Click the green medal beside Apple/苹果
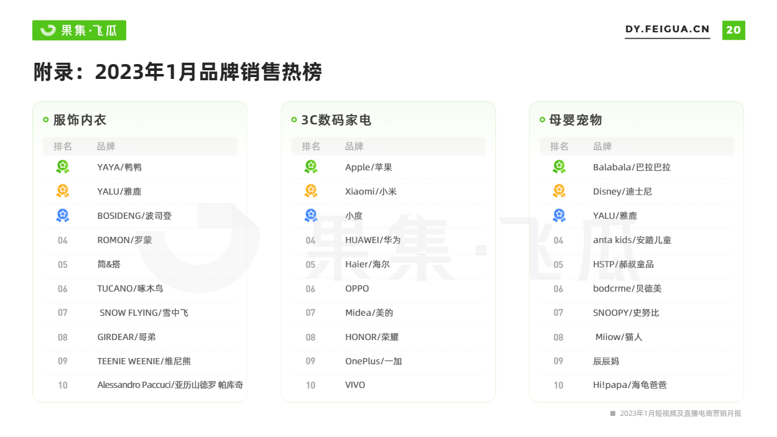Screen dimensions: 777x437 pyautogui.click(x=311, y=167)
